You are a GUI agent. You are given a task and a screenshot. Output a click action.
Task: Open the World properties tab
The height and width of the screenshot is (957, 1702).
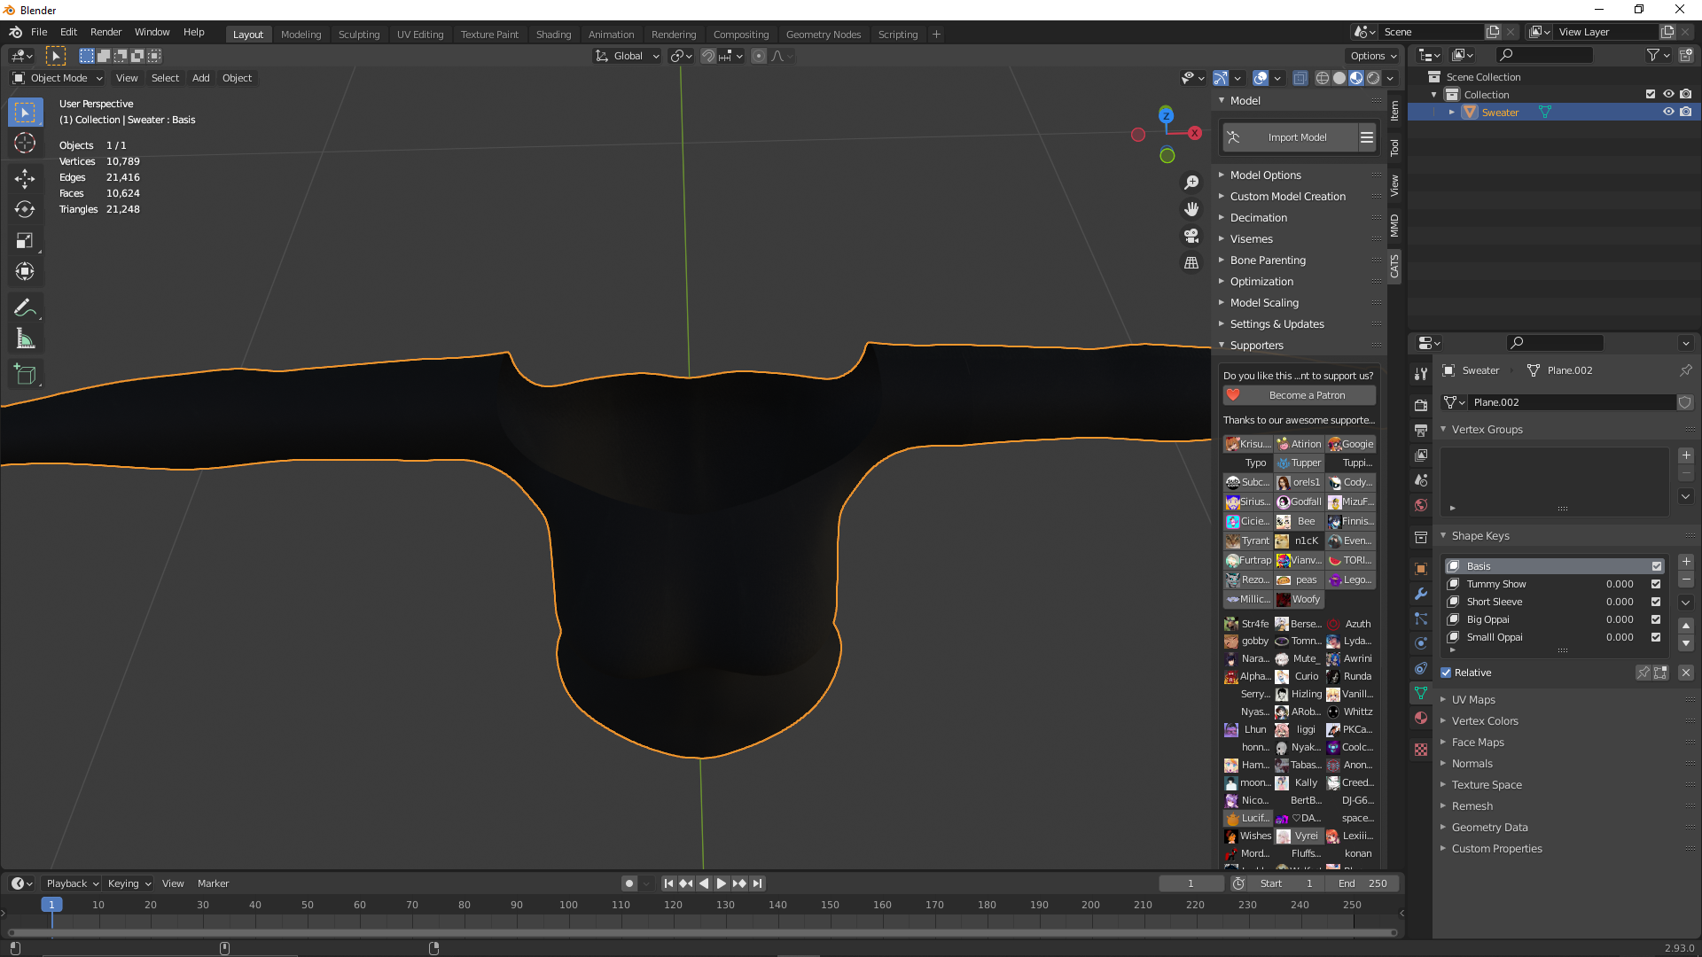pyautogui.click(x=1421, y=505)
